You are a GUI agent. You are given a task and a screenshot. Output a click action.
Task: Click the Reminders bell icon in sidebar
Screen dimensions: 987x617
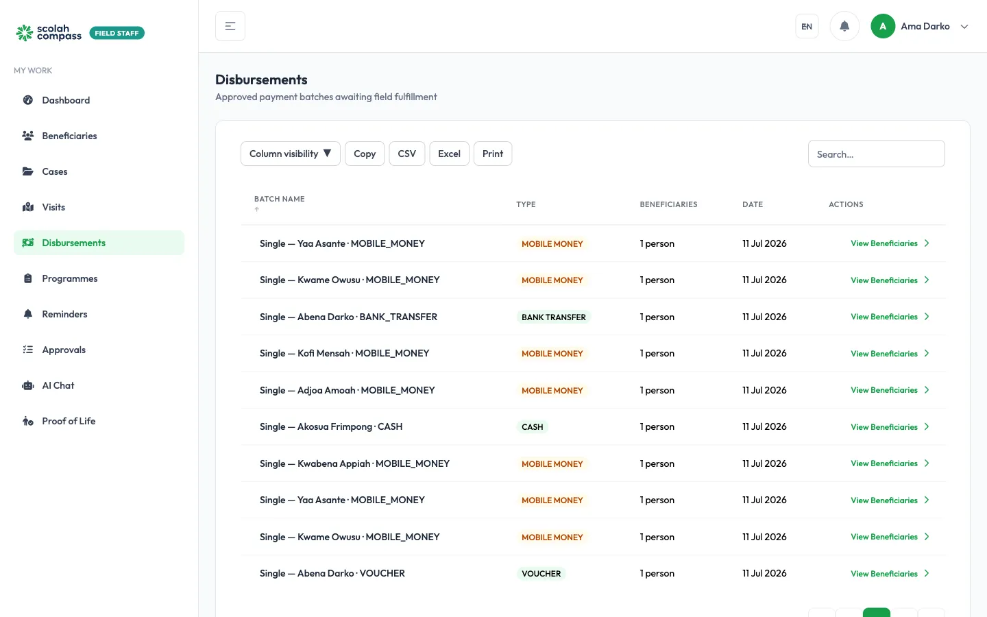pos(28,314)
